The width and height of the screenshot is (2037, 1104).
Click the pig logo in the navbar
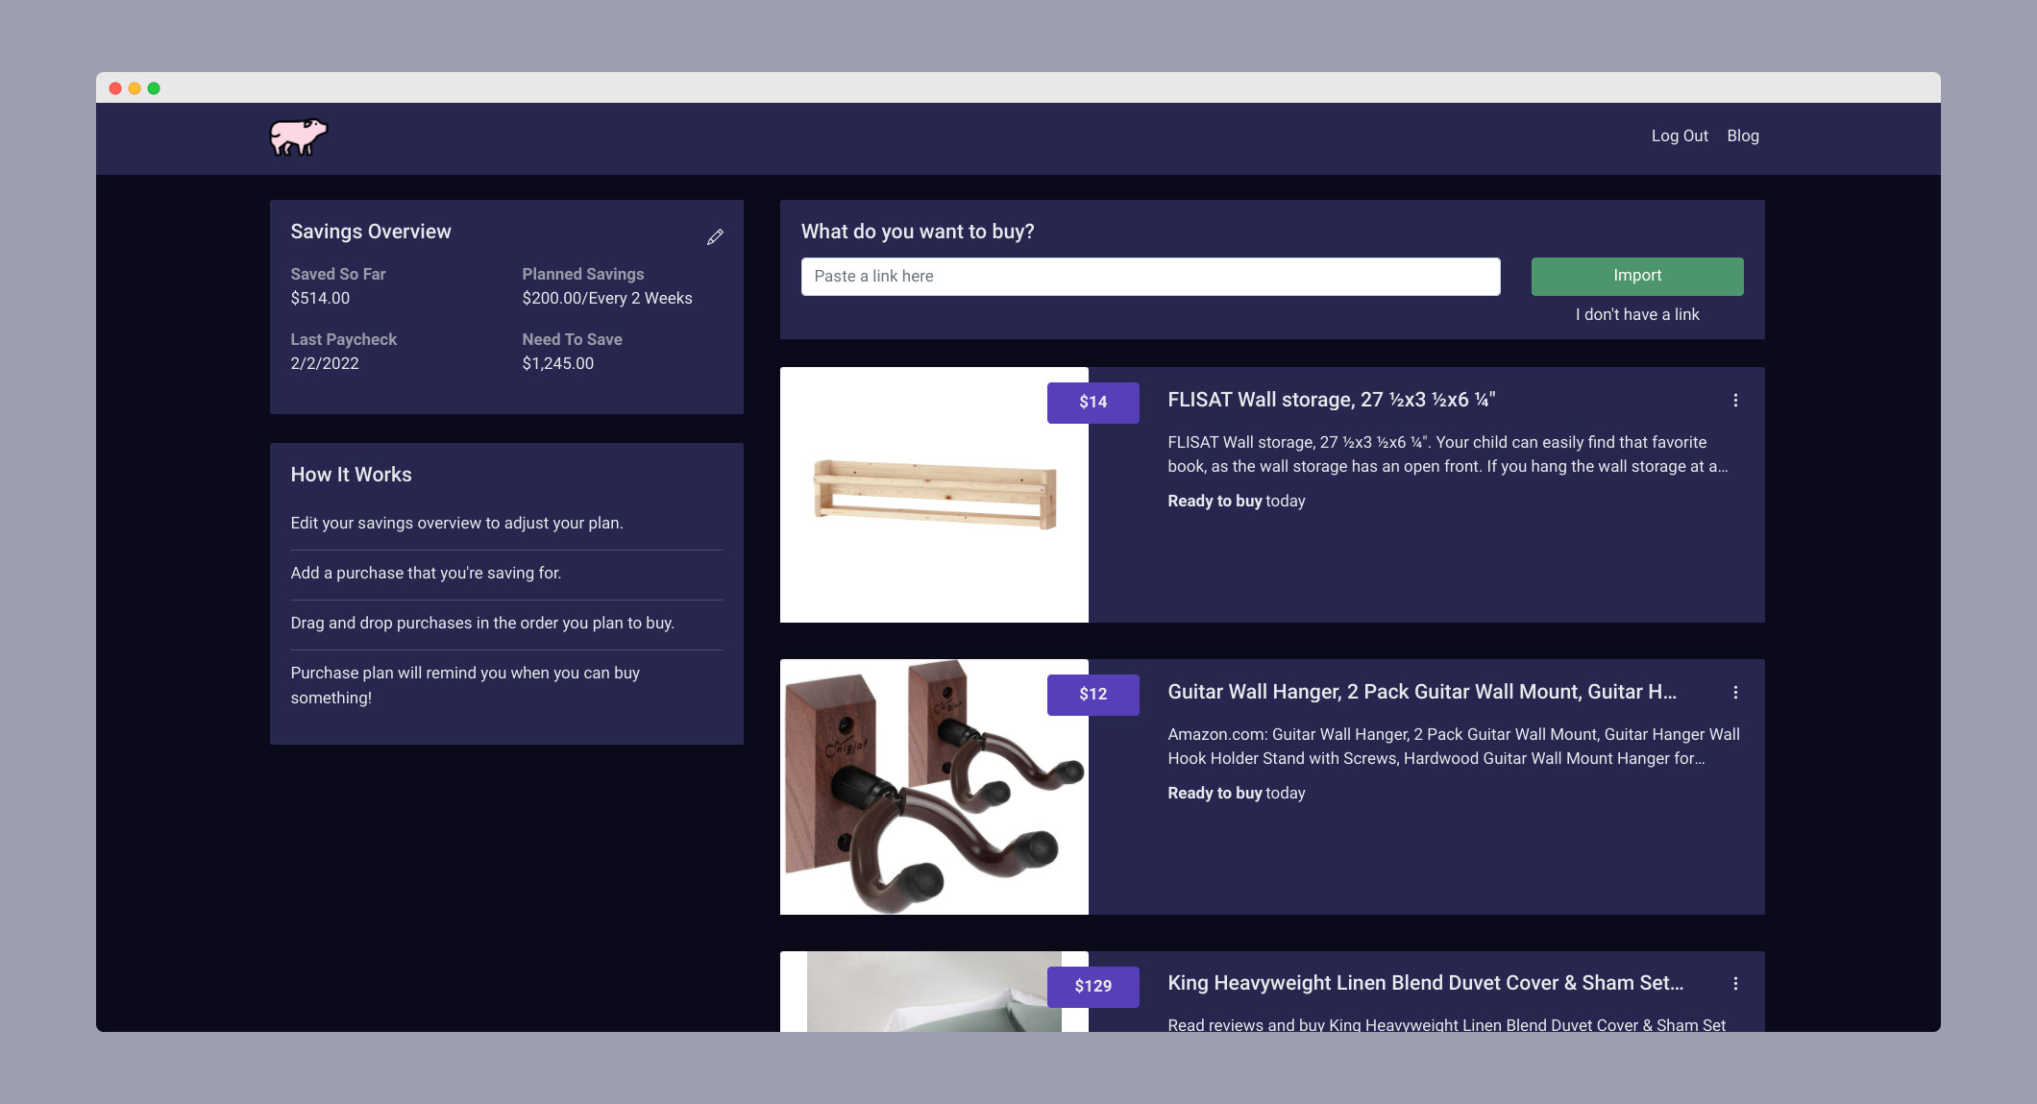point(298,137)
